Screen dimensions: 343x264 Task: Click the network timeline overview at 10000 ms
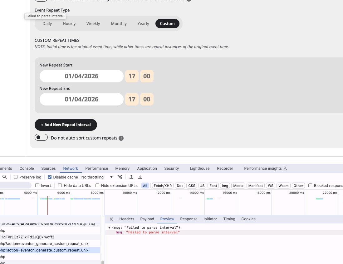pos(130,203)
